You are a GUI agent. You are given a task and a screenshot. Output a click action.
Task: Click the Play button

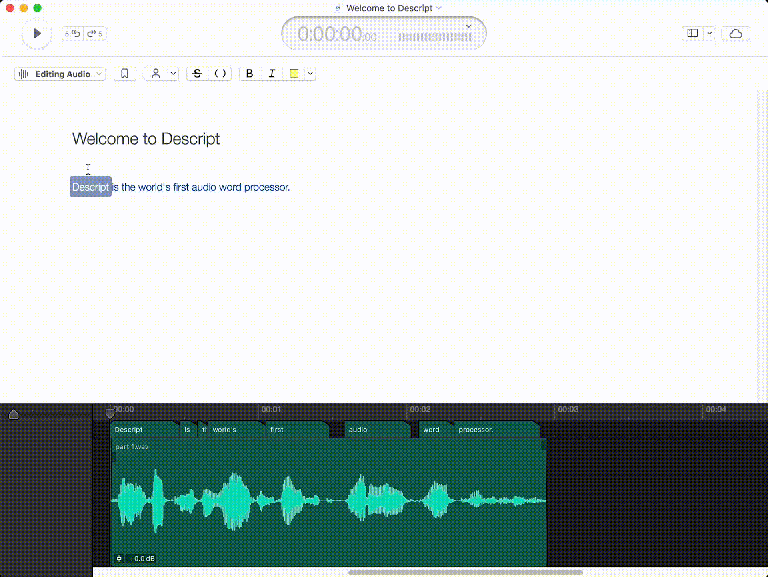point(37,33)
